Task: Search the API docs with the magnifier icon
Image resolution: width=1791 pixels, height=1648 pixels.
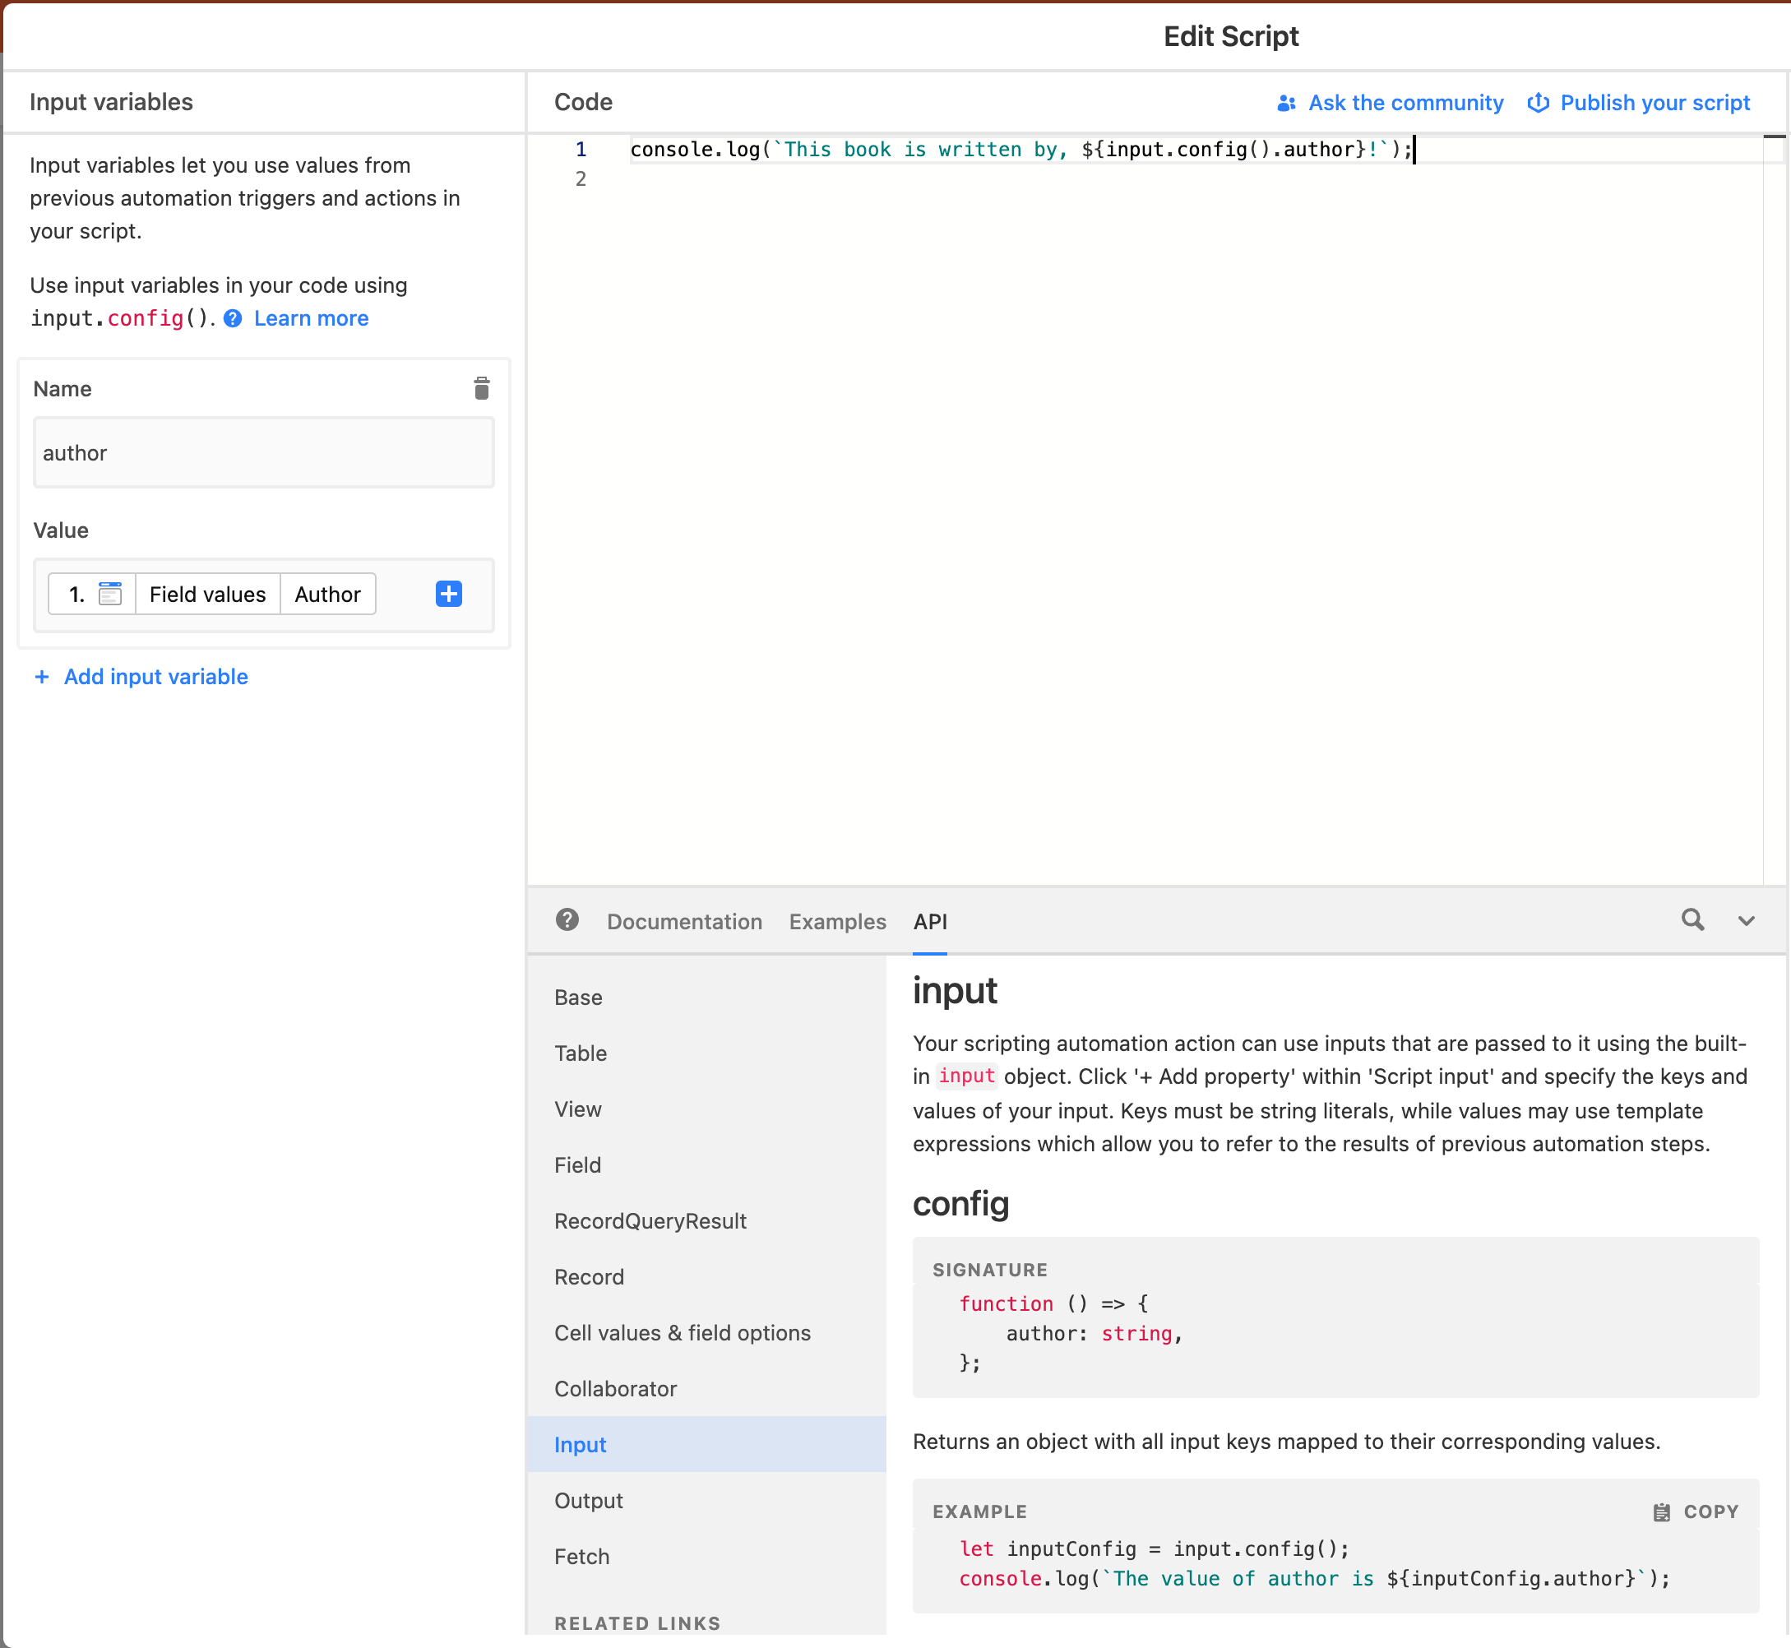Action: point(1693,920)
